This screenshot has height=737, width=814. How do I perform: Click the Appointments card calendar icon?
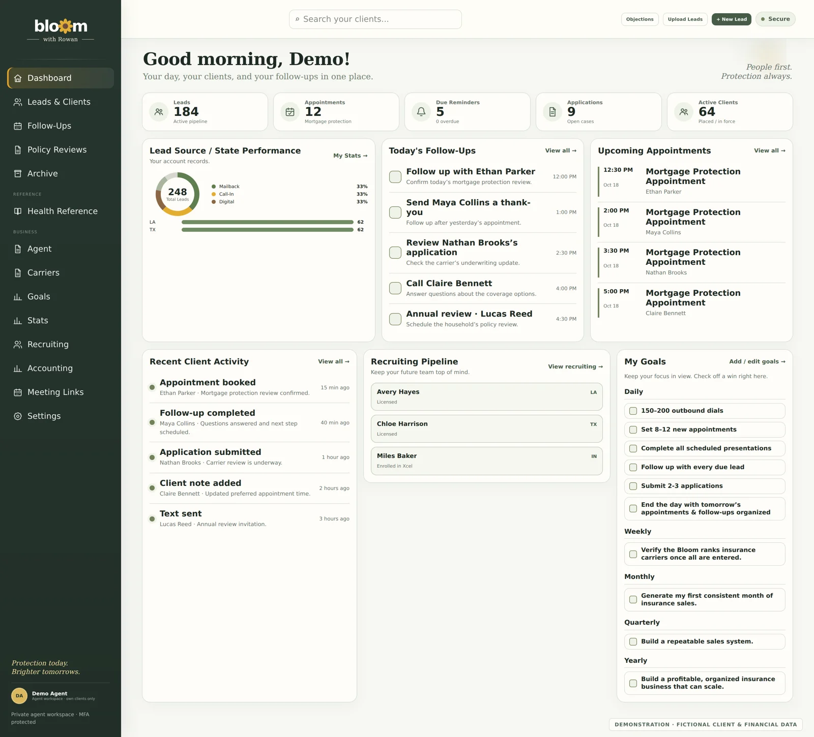click(x=290, y=112)
